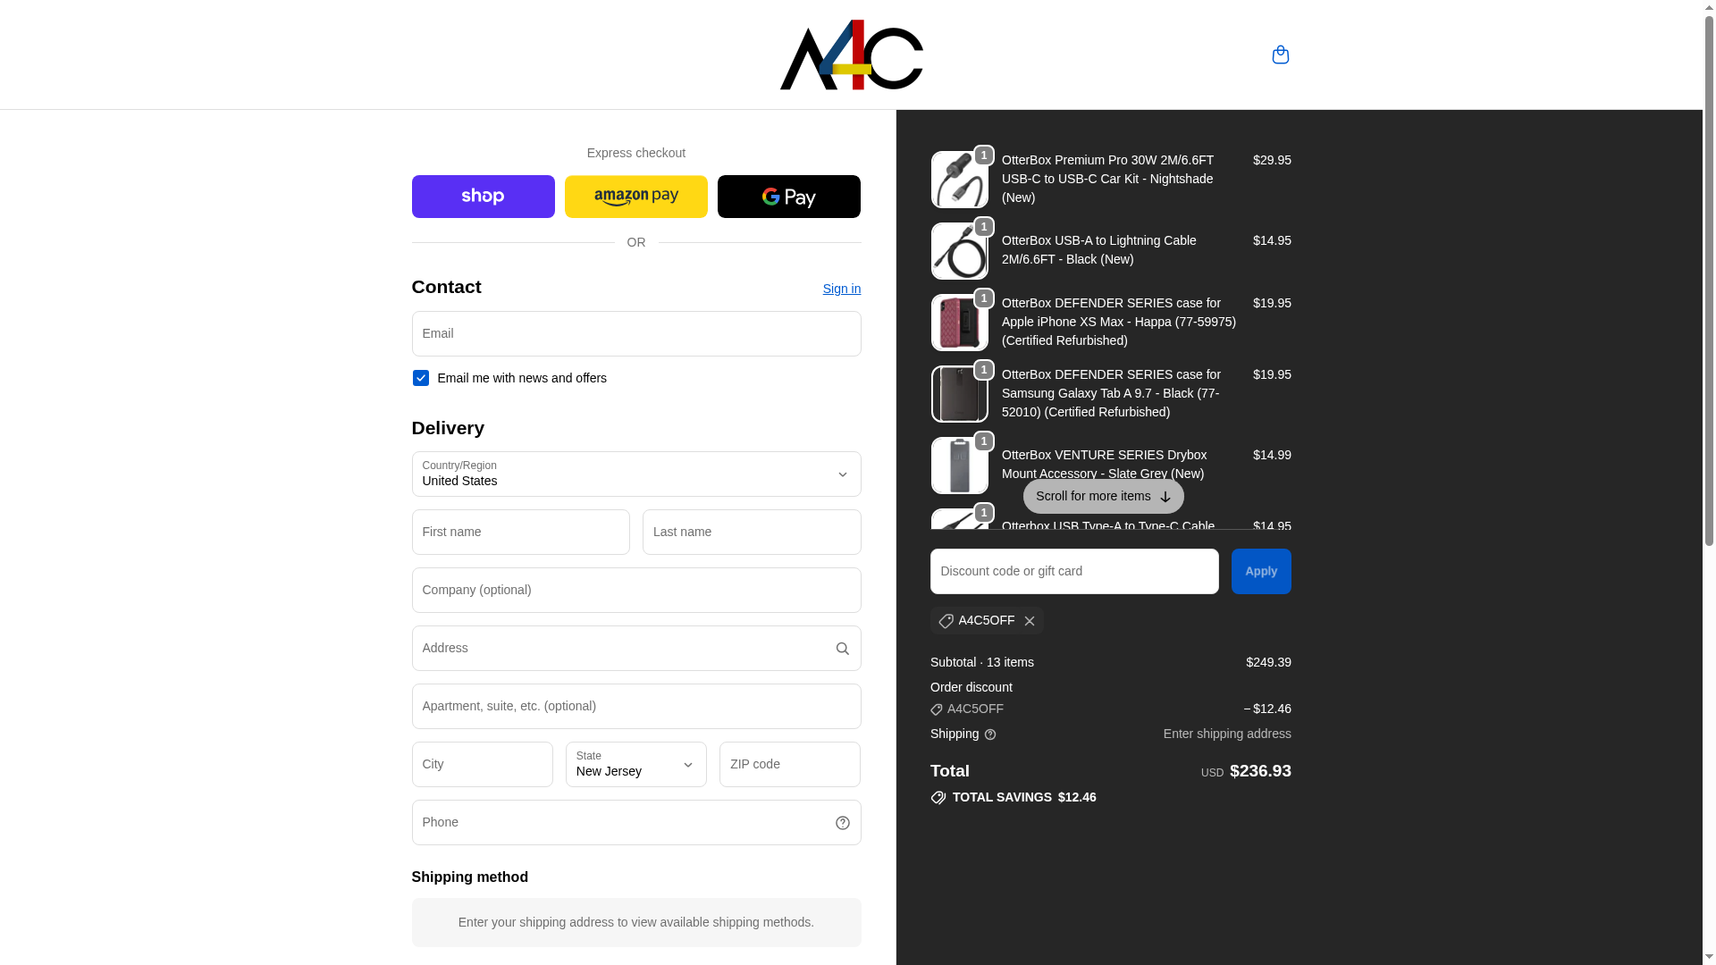
Task: Open the phone field help icon
Action: coord(842,823)
